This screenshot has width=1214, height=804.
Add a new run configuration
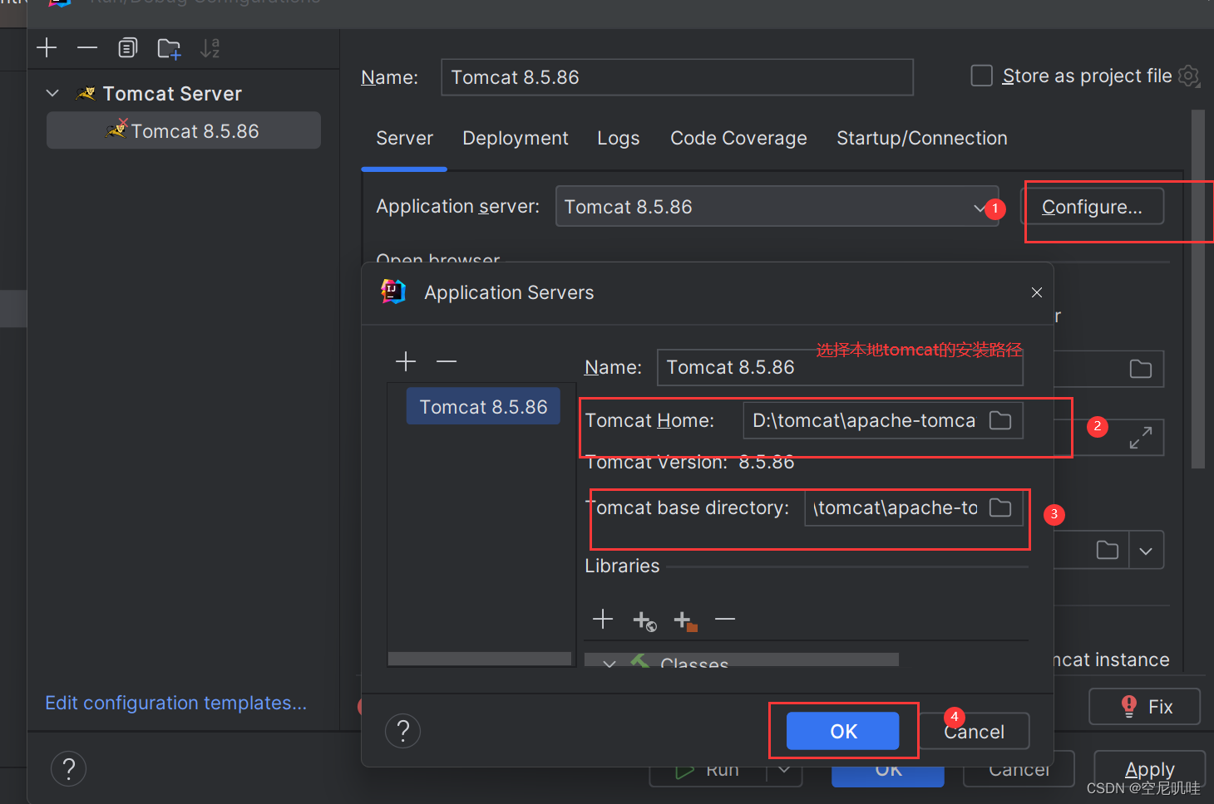click(47, 47)
